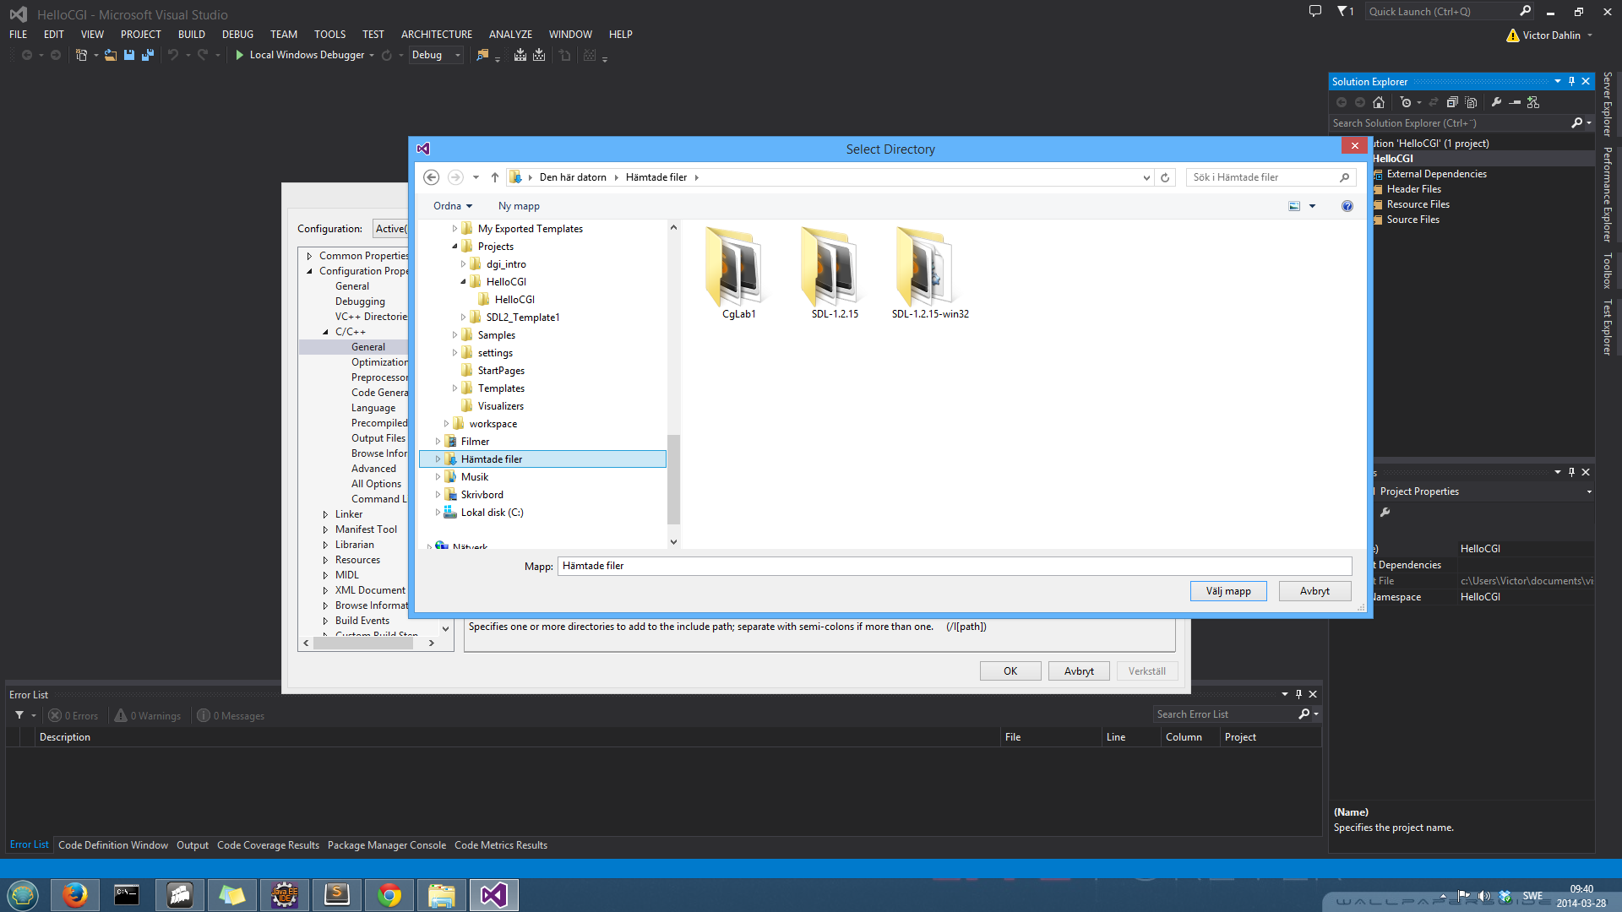The width and height of the screenshot is (1622, 912).
Task: Toggle the 0 Messages filter
Action: tap(231, 716)
